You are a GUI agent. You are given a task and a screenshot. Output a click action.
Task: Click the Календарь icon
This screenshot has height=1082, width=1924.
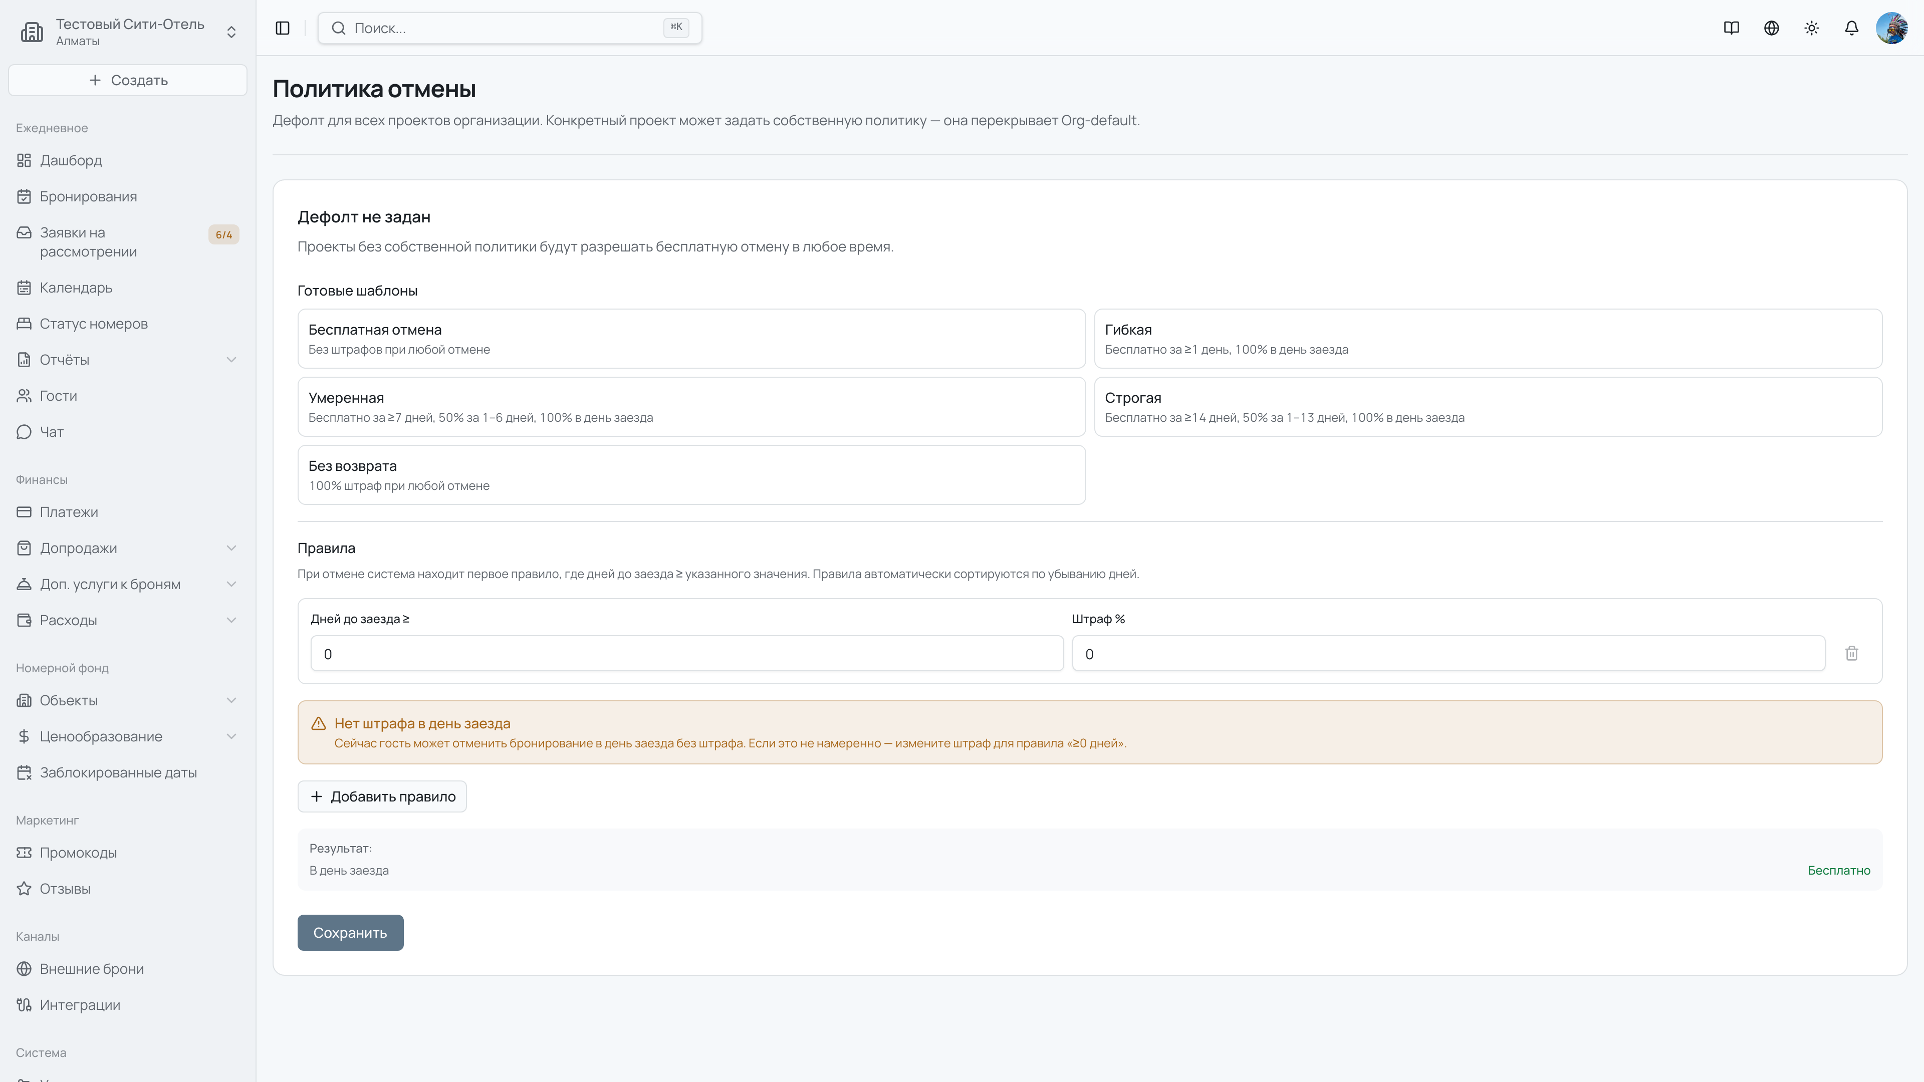pyautogui.click(x=24, y=288)
